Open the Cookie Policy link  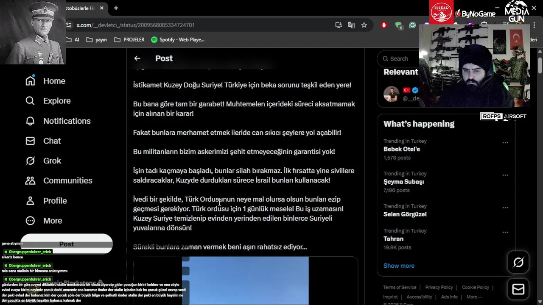(476, 287)
